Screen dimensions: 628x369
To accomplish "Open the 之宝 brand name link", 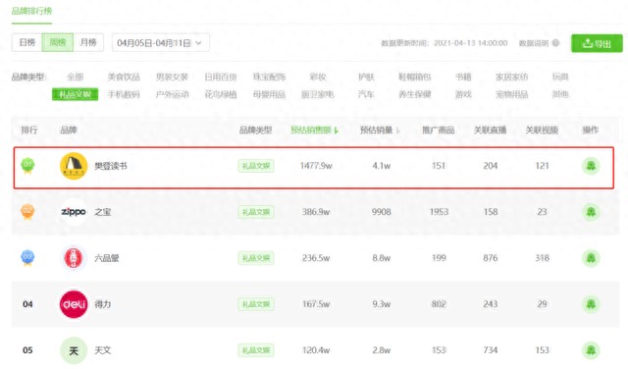I will (102, 212).
